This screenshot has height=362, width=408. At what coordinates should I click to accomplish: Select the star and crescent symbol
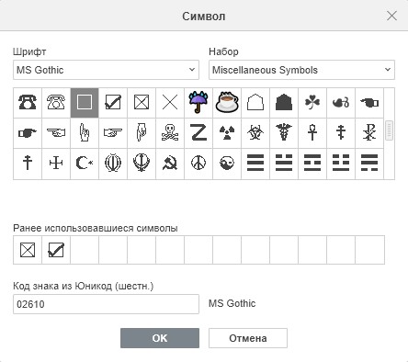coord(85,164)
